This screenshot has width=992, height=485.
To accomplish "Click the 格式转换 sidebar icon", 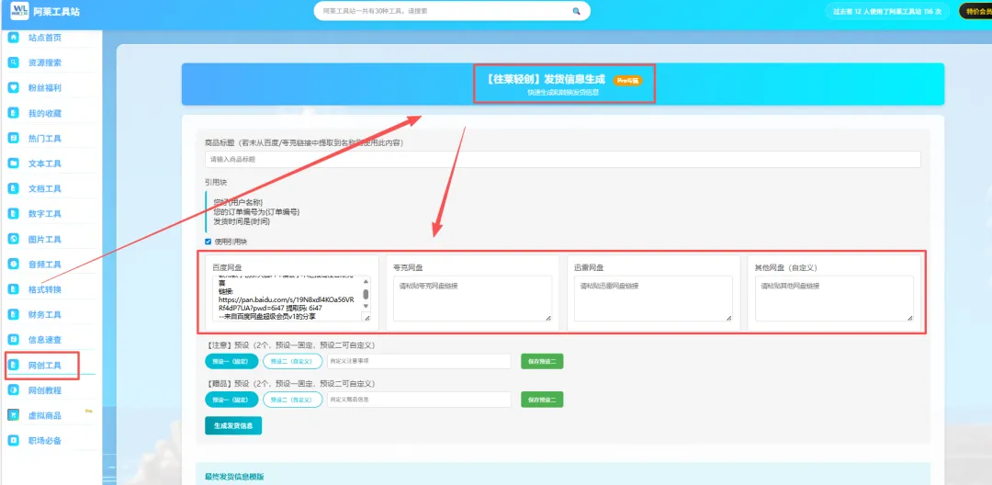I will (x=13, y=289).
